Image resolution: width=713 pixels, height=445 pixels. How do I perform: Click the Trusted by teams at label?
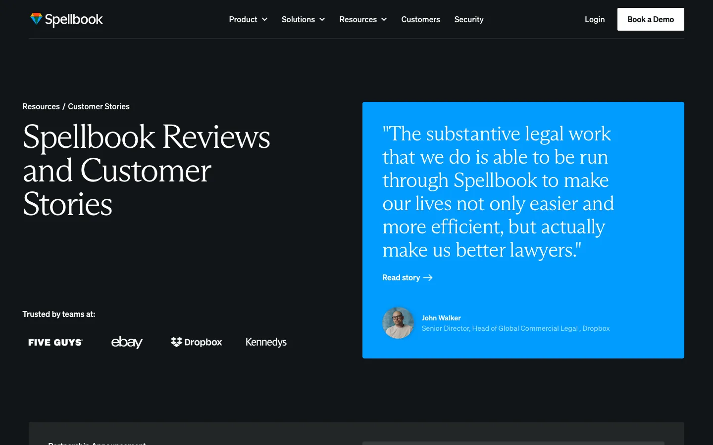[59, 314]
